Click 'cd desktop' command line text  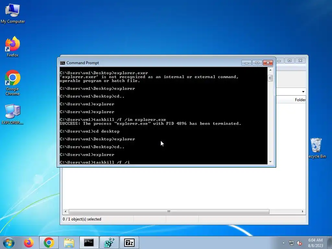106,131
